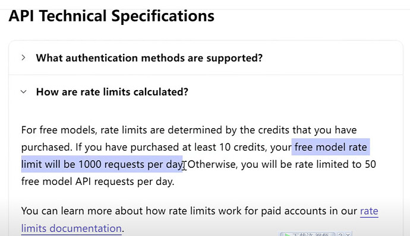Viewport: 410px width, 236px height.
Task: Open the rate limits documentation link
Action: (200, 219)
